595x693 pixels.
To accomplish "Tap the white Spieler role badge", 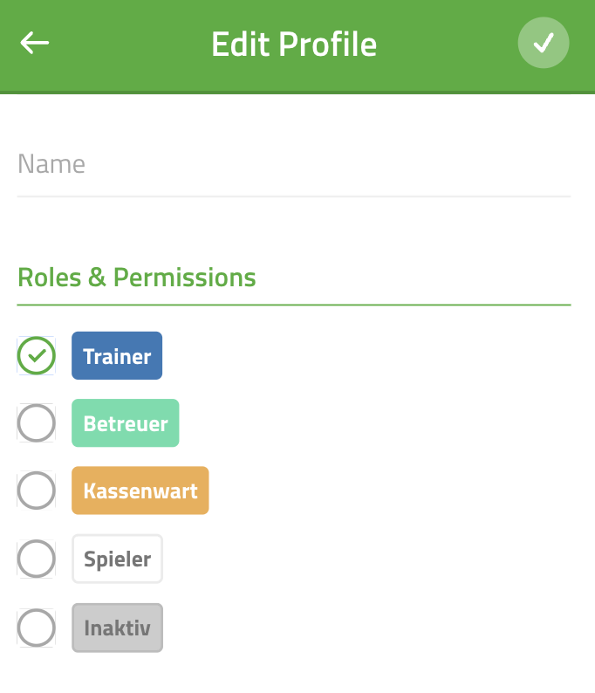I will tap(118, 559).
